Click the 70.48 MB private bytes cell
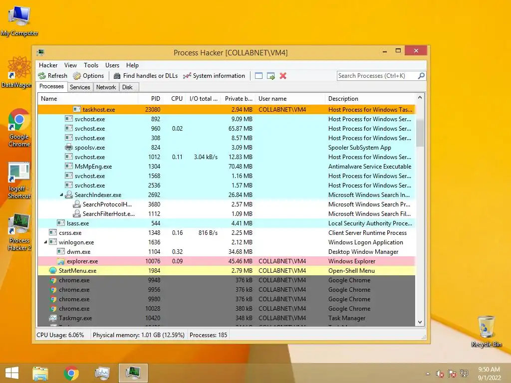 coord(240,167)
